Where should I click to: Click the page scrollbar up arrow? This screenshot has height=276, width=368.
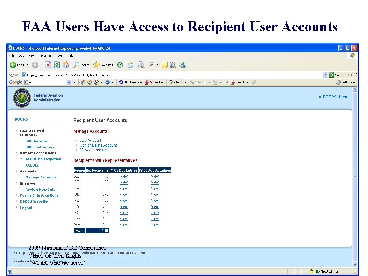coord(355,89)
